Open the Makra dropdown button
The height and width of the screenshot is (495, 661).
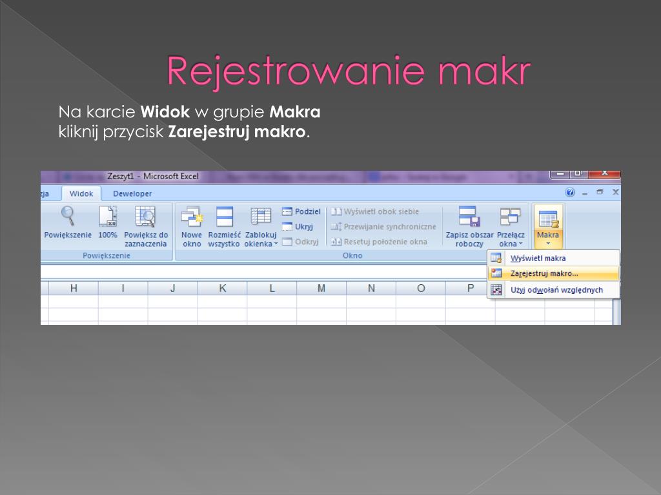point(547,227)
